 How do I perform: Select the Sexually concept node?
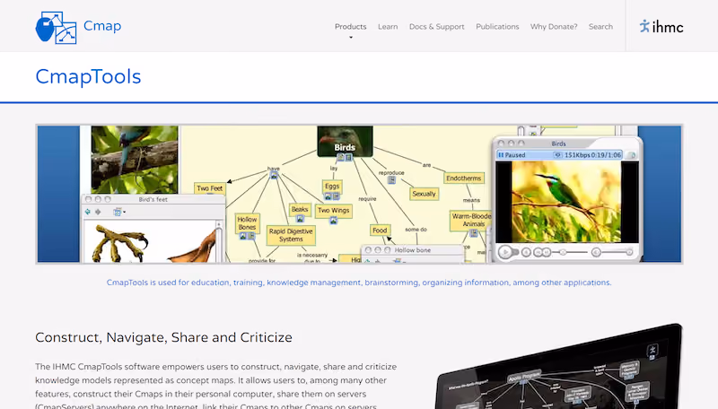click(x=424, y=194)
